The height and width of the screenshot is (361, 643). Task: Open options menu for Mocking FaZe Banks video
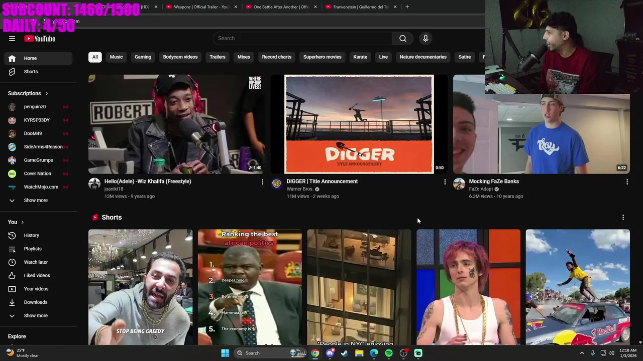[627, 182]
